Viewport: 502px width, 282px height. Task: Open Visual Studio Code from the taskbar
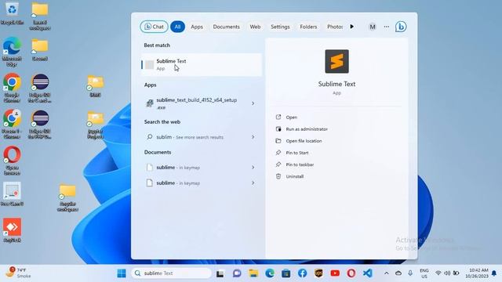(368, 273)
